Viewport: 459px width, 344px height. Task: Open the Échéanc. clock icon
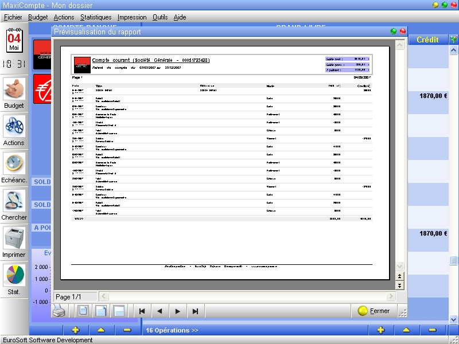click(x=14, y=167)
